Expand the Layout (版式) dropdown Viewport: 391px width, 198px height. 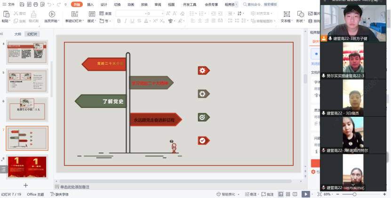pos(91,21)
